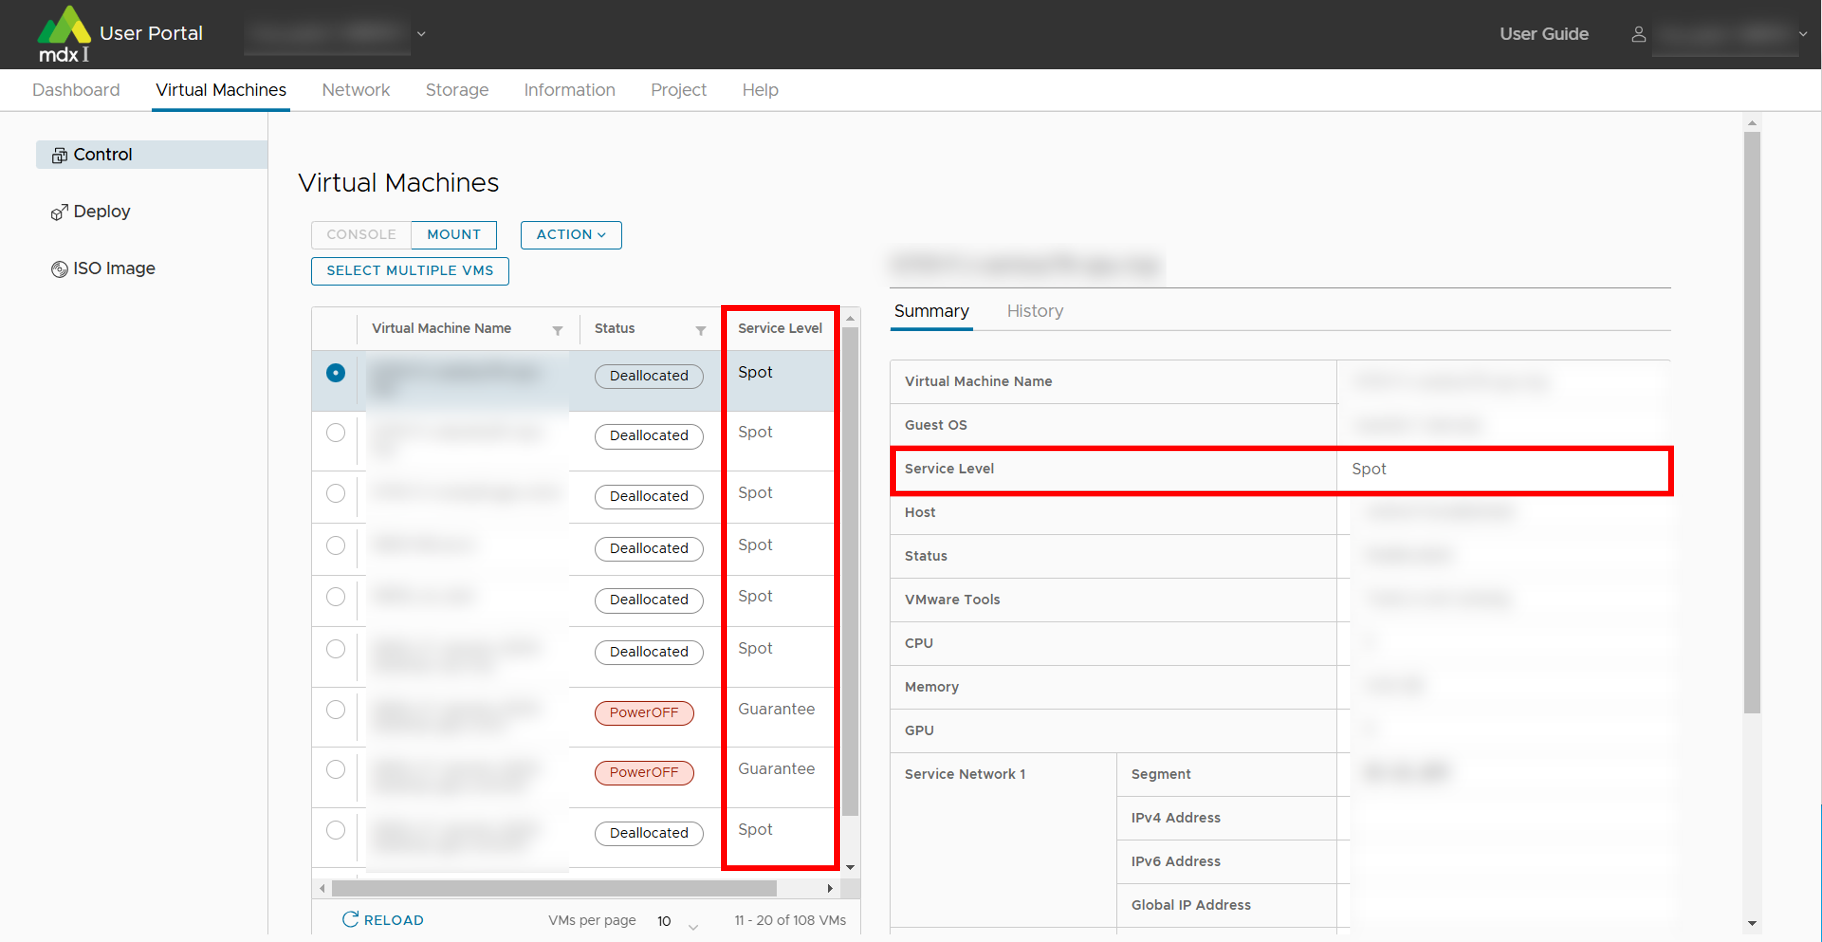Screen dimensions: 1822x942
Task: Click the MOUNT button
Action: [453, 235]
